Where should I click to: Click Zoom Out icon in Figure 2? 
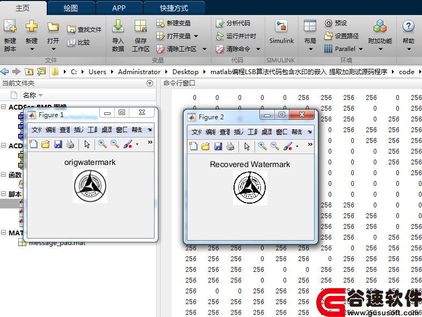pos(274,146)
